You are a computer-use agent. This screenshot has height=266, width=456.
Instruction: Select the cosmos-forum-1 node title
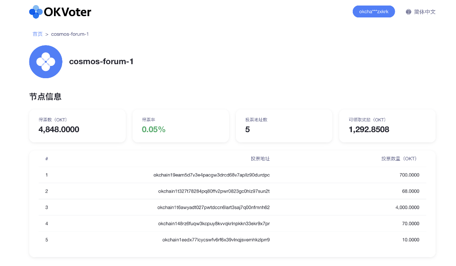[101, 62]
